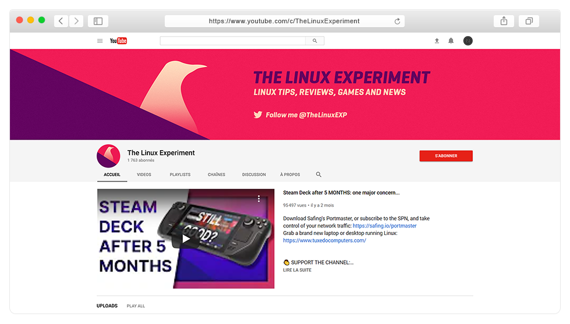Viewport: 570px width, 324px height.
Task: Open the À PROPOS tab
Action: pos(290,175)
